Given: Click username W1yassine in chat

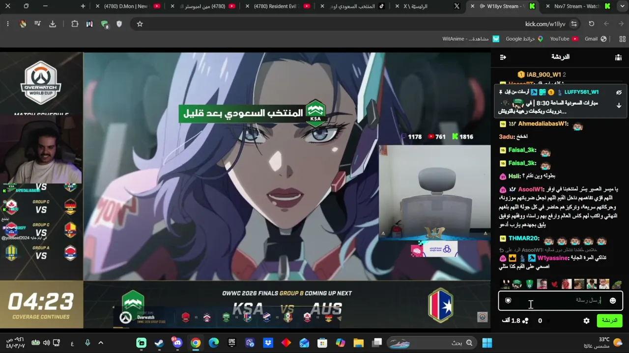Looking at the screenshot, I should 553,258.
